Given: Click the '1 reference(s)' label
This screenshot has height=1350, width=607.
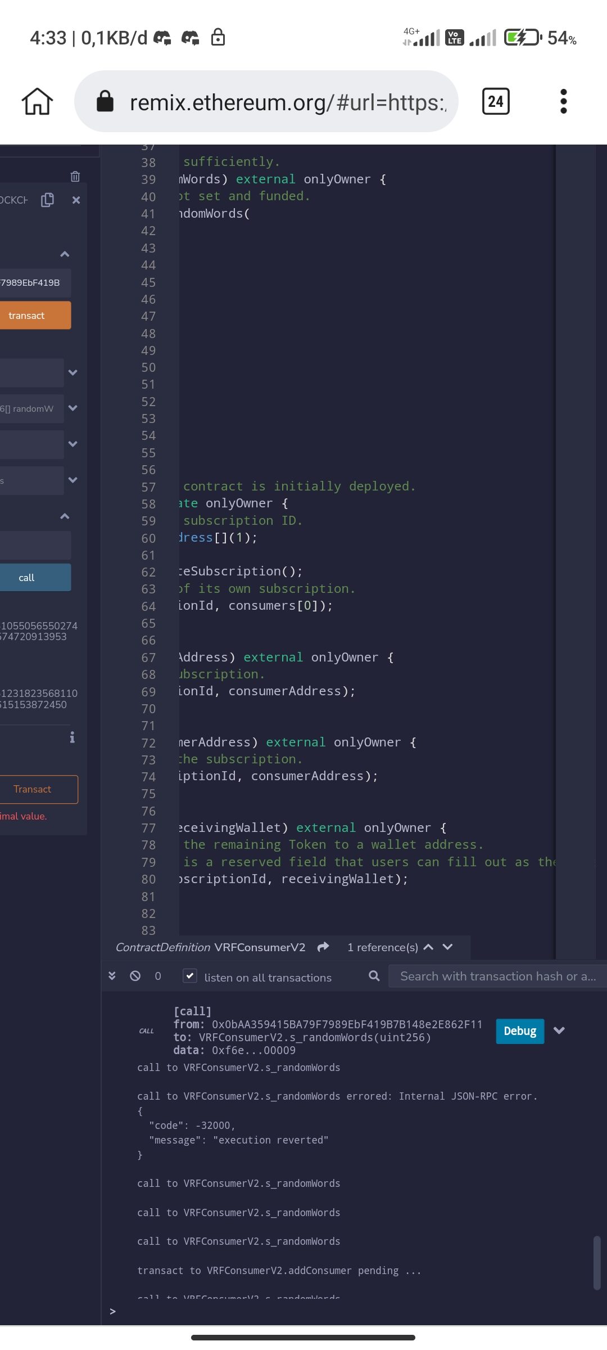Looking at the screenshot, I should click(383, 947).
